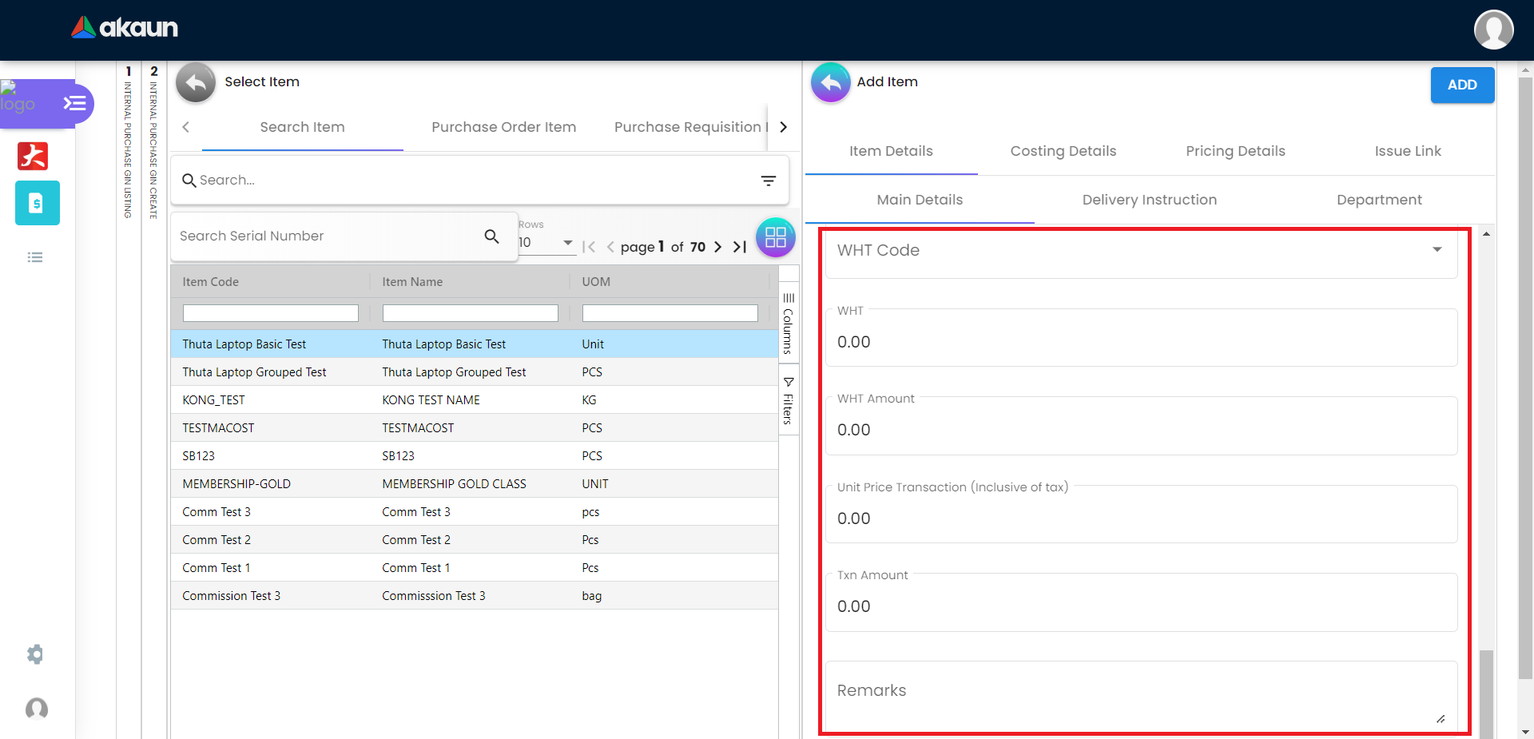Open the Rows per page dropdown

546,243
